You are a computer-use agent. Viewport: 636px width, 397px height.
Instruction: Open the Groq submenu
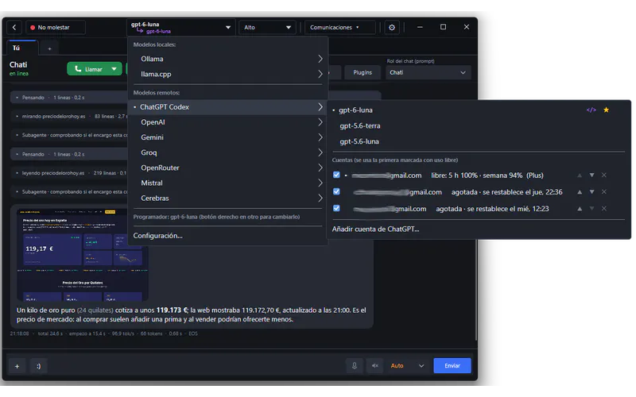(x=228, y=152)
